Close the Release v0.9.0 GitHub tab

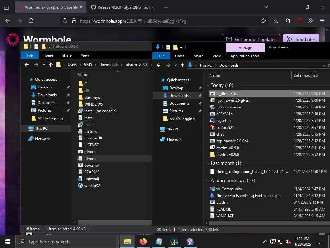tap(153, 7)
